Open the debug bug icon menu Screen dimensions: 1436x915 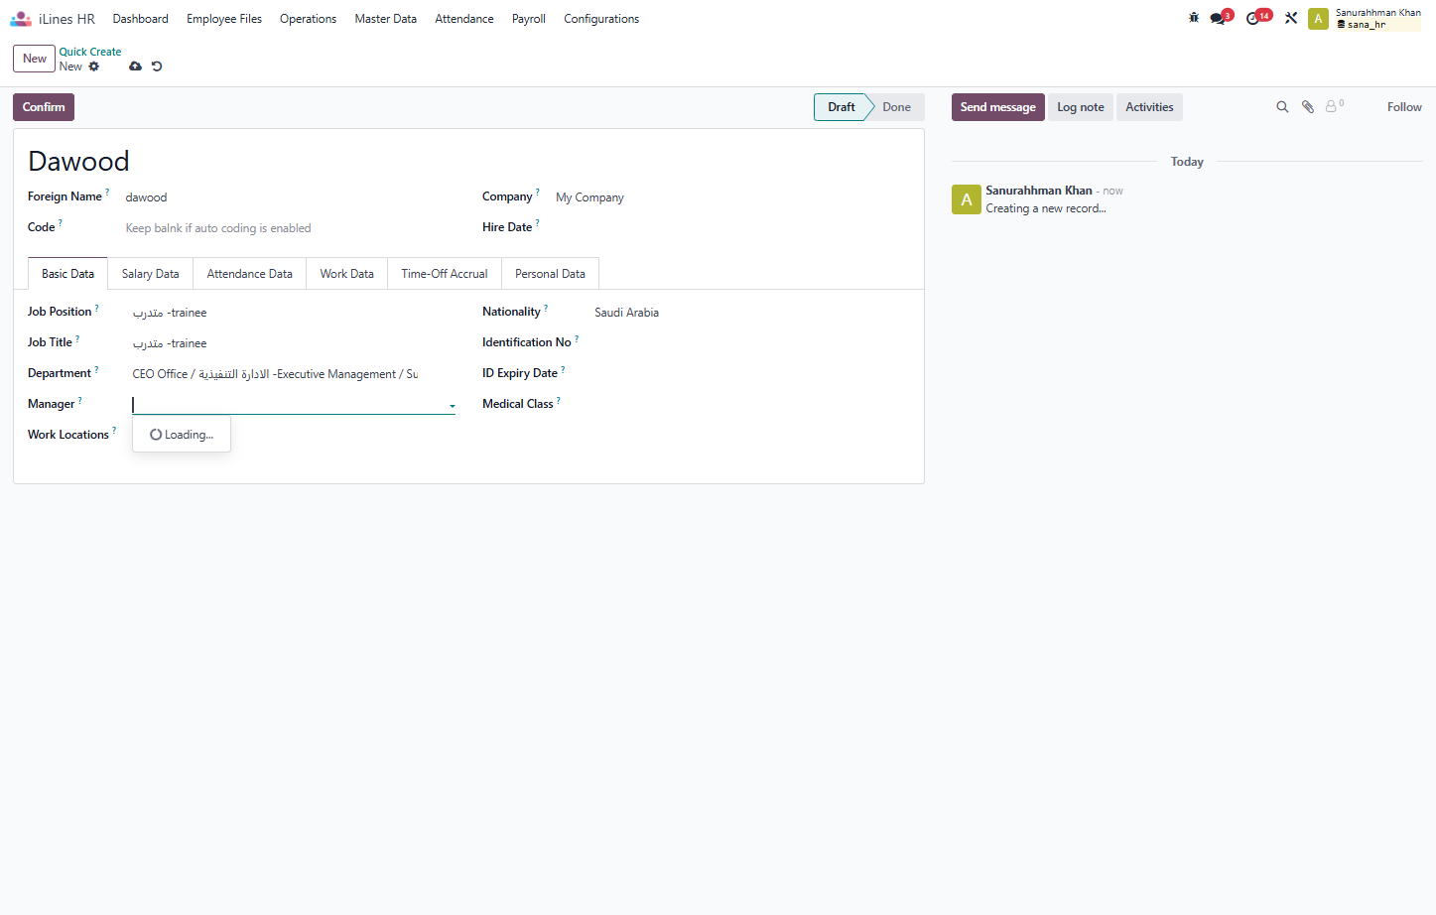pyautogui.click(x=1194, y=18)
